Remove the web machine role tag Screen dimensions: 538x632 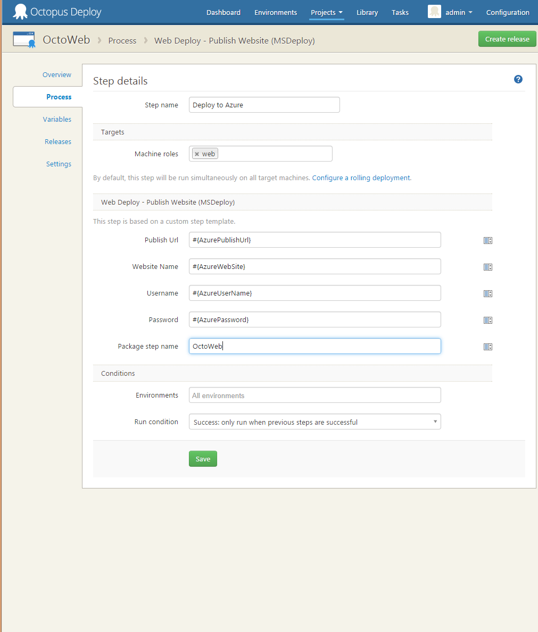pyautogui.click(x=196, y=153)
